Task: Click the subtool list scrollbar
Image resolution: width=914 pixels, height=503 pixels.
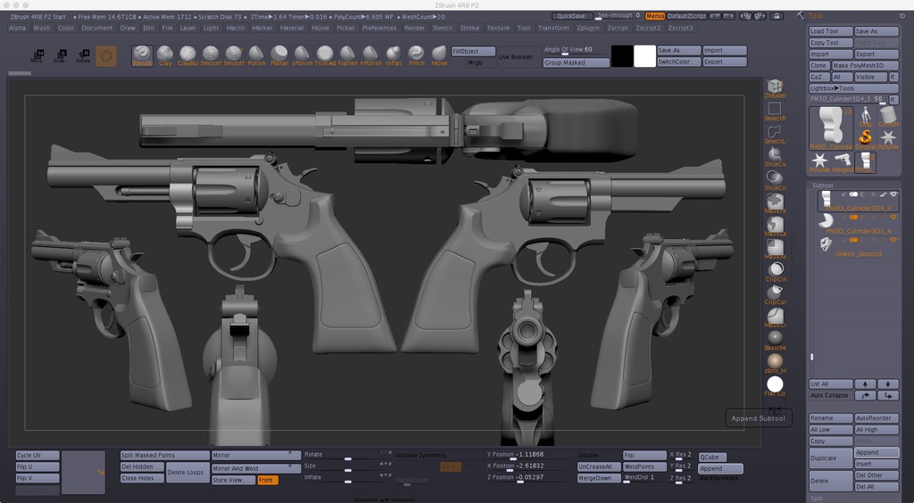Action: (811, 357)
